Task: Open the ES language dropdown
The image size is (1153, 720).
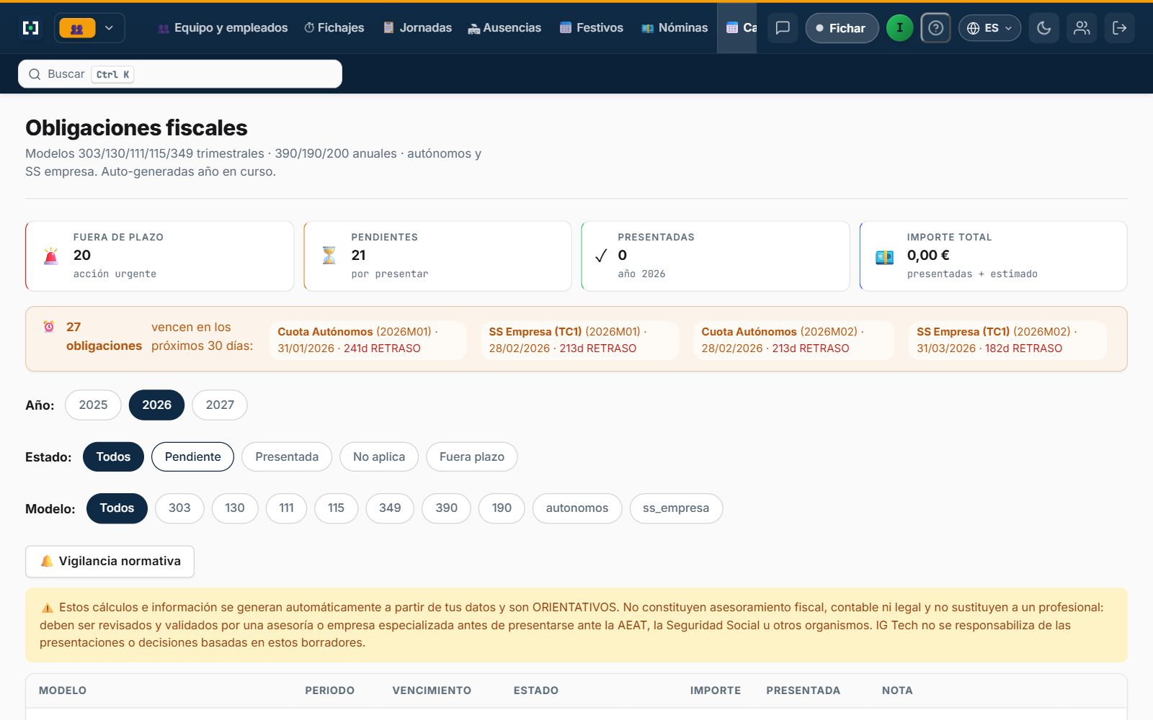Action: click(x=989, y=28)
